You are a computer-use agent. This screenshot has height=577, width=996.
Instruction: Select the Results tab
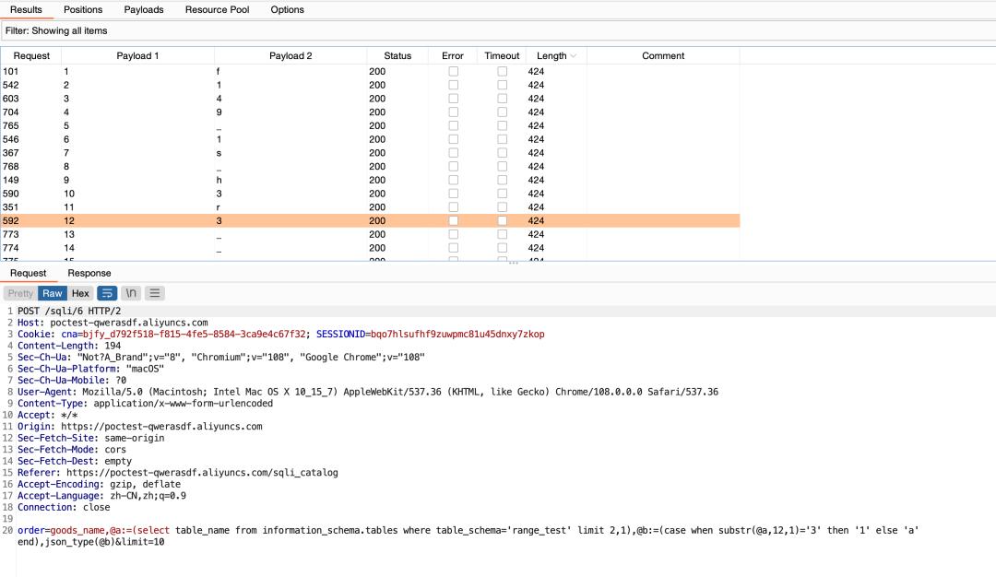(x=26, y=9)
